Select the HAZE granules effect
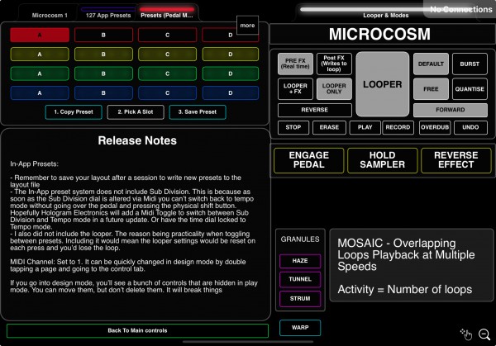Screen dimensions: 496x346 pos(300,261)
